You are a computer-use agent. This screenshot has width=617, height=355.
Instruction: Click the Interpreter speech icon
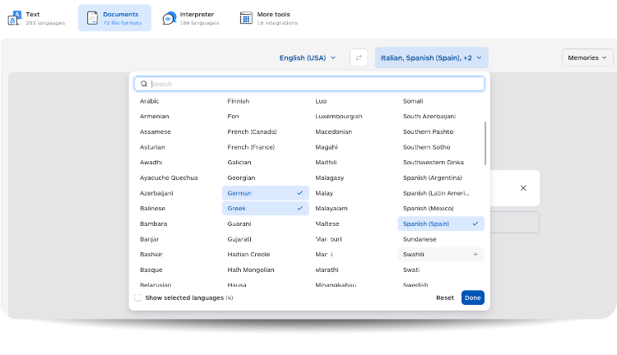tap(169, 18)
